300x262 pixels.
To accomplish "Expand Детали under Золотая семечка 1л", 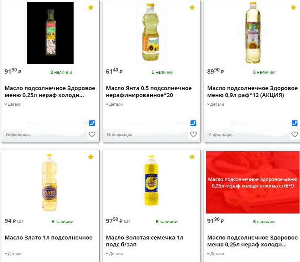I will pos(114,254).
